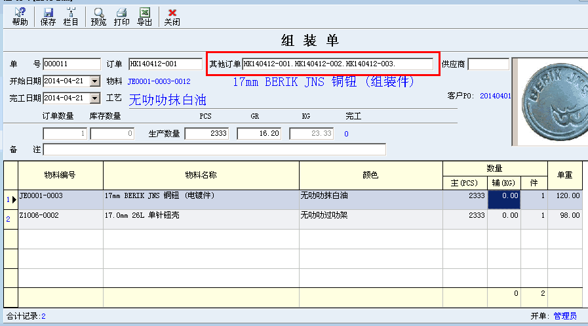The image size is (588, 326).
Task: Export the order with 导出
Action: (144, 17)
